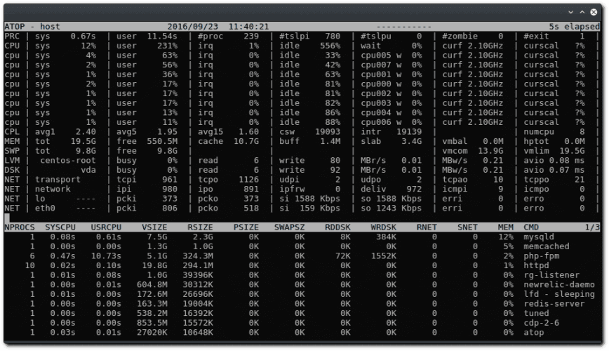Close the terminal window with the X button
The width and height of the screenshot is (609, 351).
594,12
